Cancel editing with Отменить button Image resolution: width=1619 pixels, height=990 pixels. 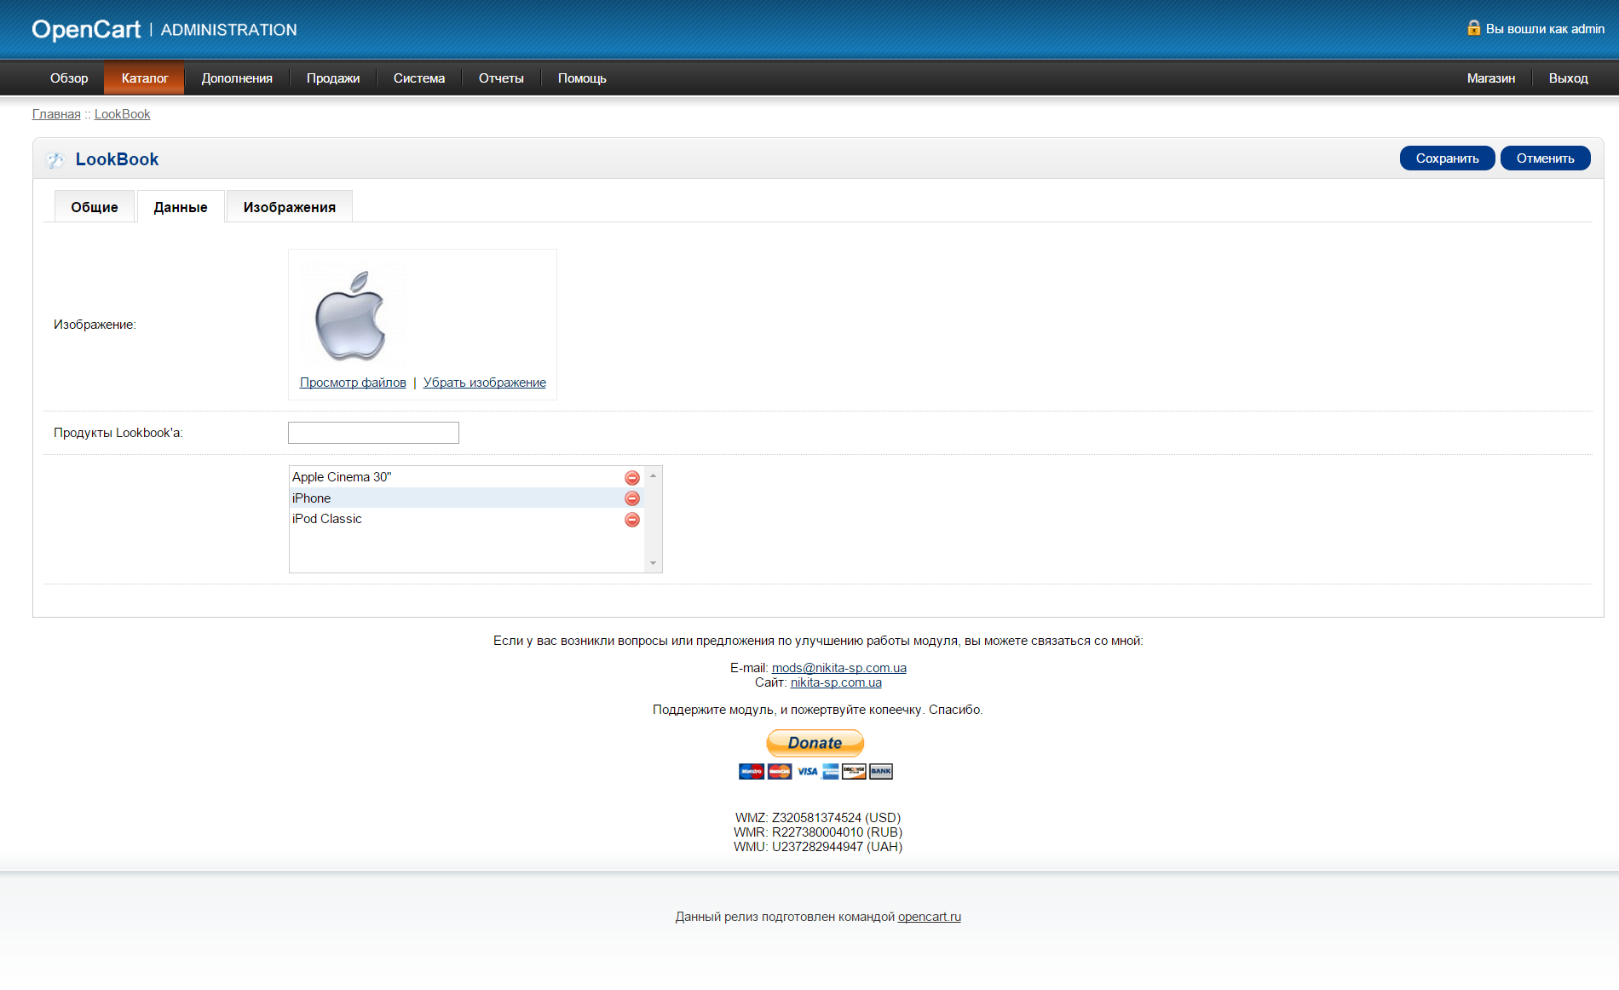pos(1546,158)
